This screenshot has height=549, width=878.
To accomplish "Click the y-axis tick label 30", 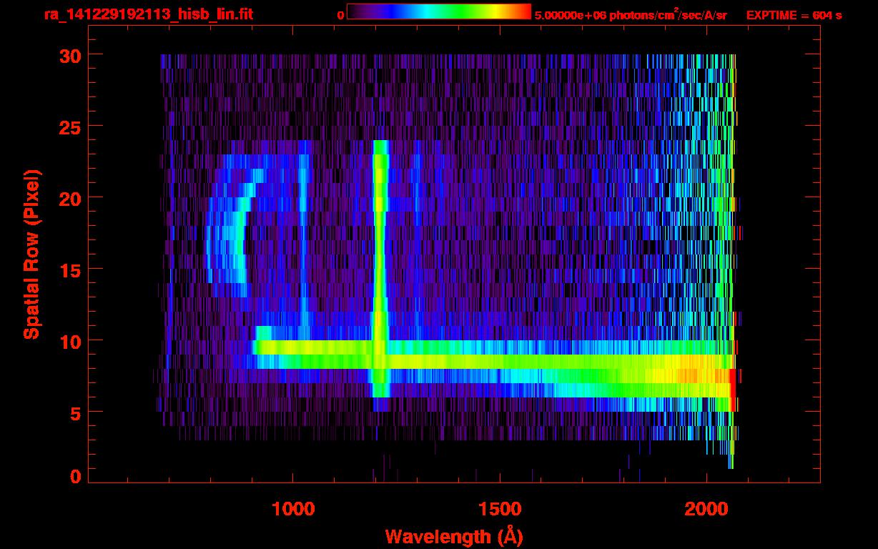I will point(69,55).
